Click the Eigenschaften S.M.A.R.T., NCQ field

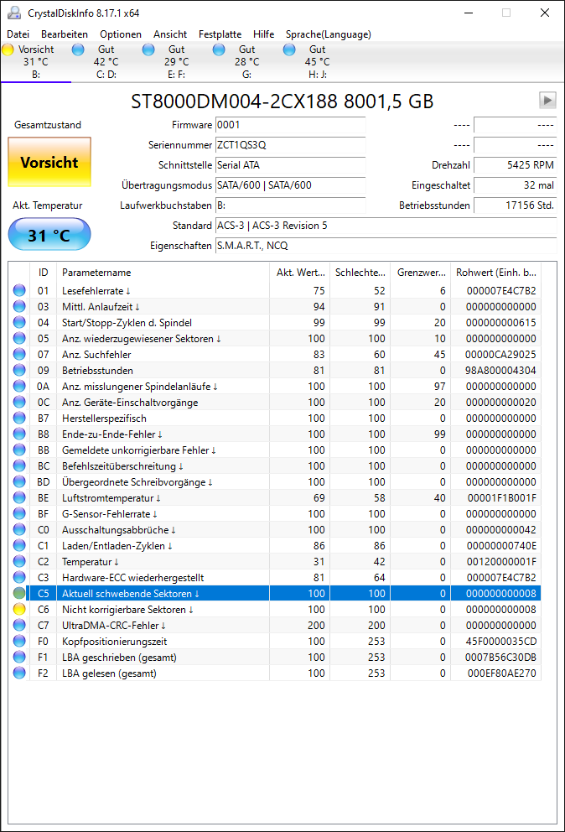(386, 246)
